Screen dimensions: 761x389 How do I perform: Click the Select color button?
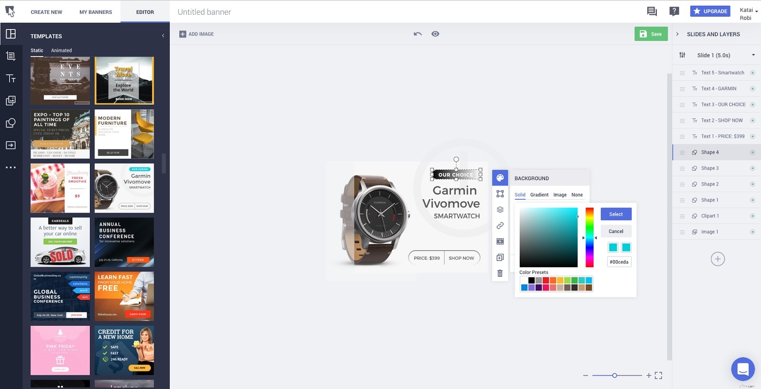pos(615,214)
